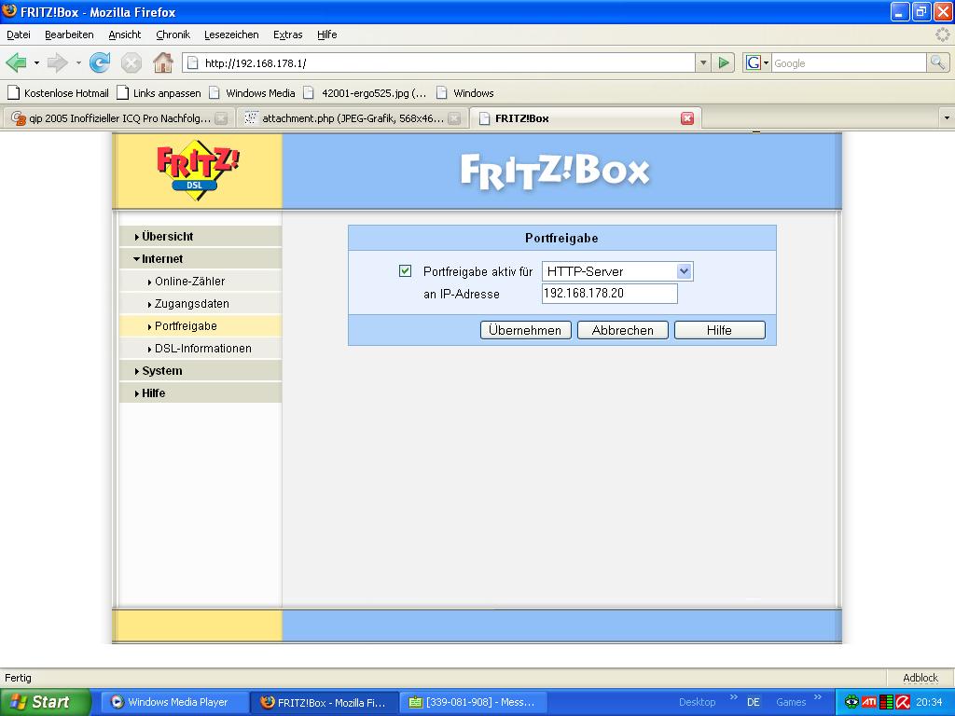The image size is (955, 716).
Task: Click the forward navigation arrow
Action: 58,62
